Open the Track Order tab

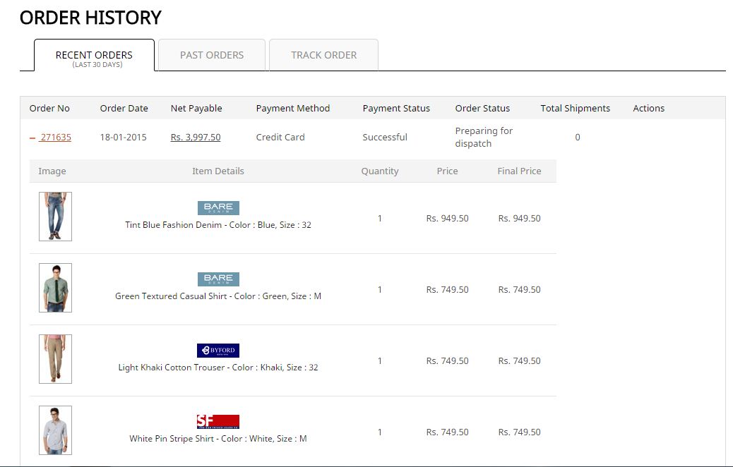click(323, 55)
